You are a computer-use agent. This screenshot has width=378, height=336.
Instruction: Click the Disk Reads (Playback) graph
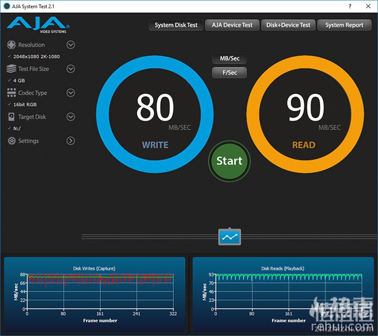(x=283, y=295)
